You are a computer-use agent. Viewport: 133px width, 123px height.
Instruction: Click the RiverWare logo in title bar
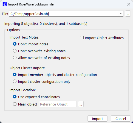[5, 4]
